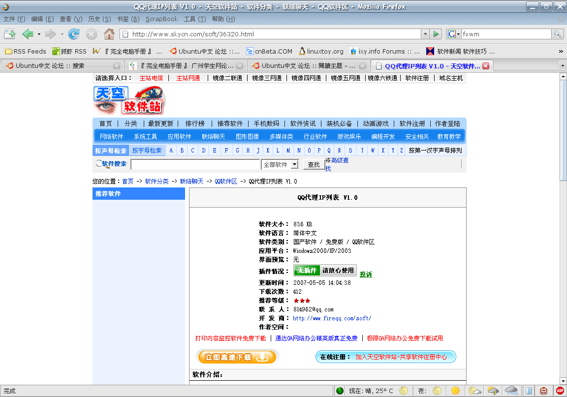Click in the 软件搜索 input field

pyautogui.click(x=195, y=164)
